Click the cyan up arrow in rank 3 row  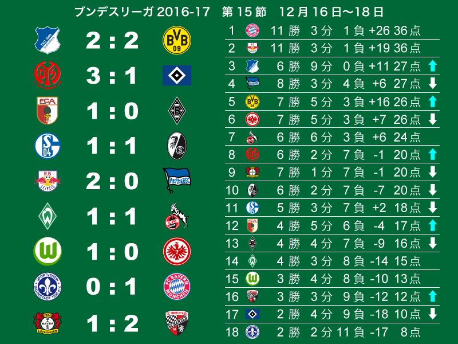point(433,66)
